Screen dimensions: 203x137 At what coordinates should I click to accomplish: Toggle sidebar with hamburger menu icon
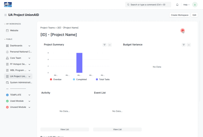(x=5, y=15)
